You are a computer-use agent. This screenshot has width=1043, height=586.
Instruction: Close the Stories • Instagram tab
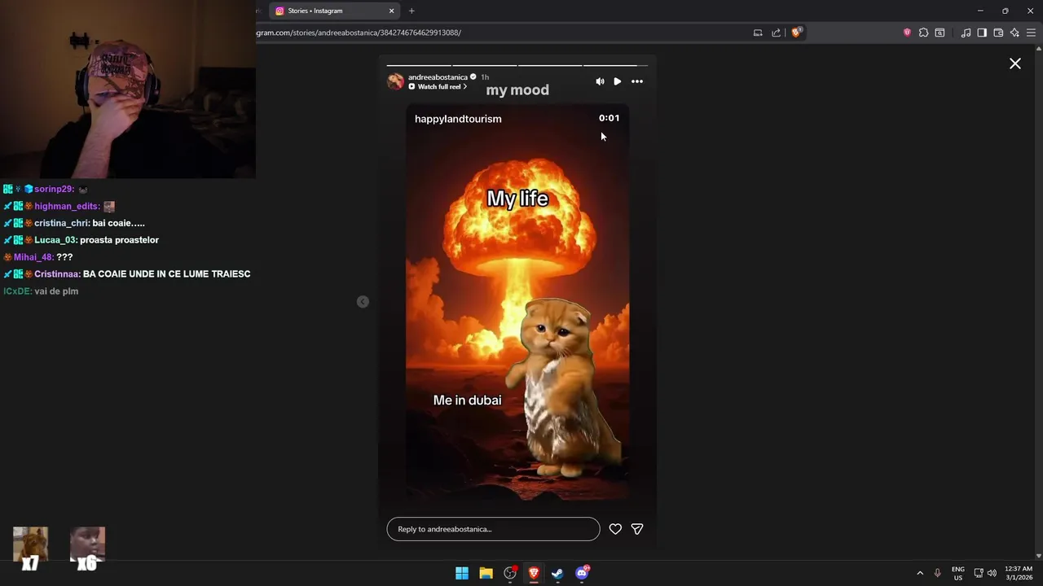pyautogui.click(x=391, y=11)
